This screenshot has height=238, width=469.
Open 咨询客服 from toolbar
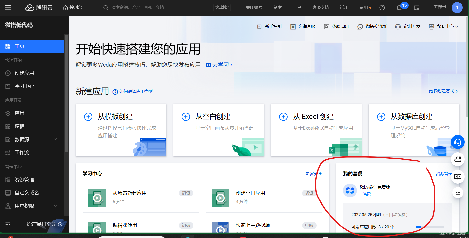click(303, 27)
